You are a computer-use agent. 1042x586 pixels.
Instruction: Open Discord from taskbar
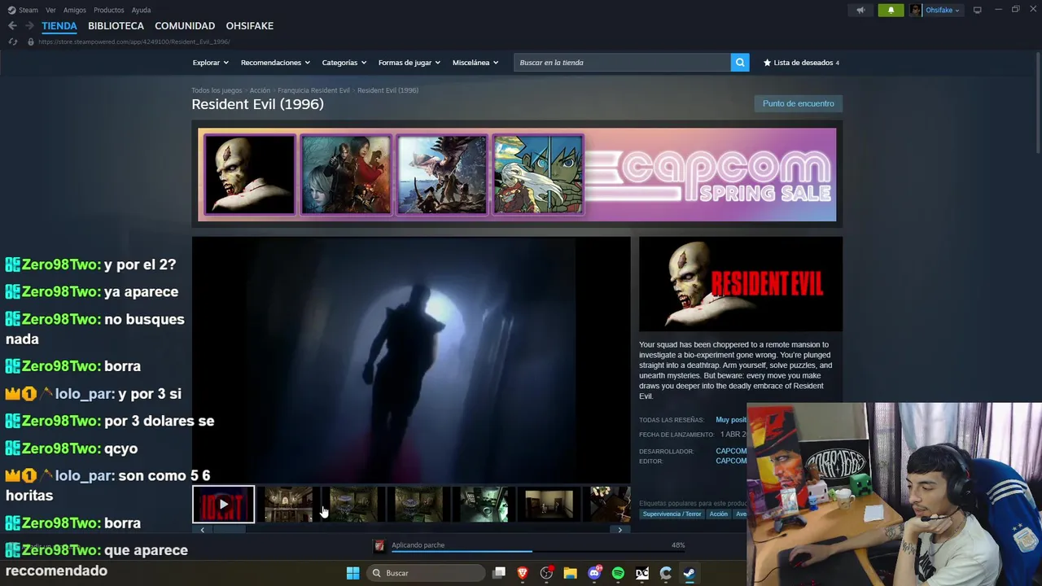point(594,573)
